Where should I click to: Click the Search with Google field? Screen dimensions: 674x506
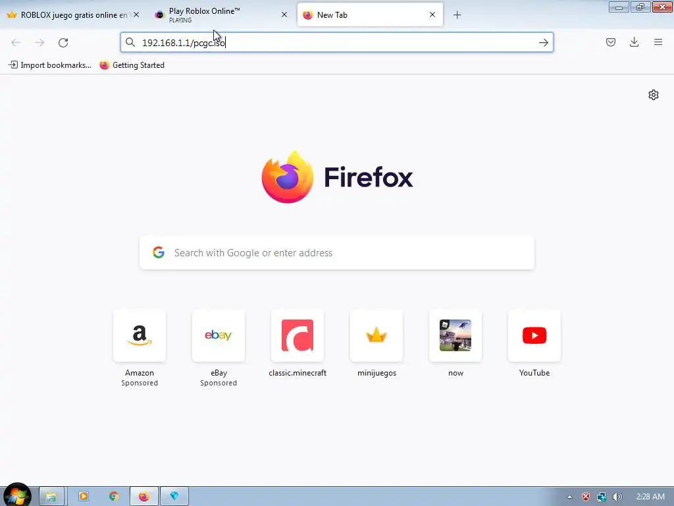[337, 253]
